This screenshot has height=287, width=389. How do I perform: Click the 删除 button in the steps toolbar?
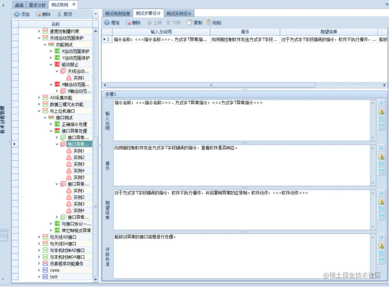point(133,23)
